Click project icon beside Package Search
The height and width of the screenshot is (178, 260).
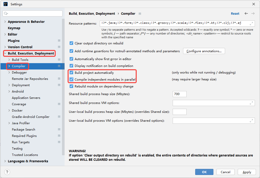click(59, 129)
